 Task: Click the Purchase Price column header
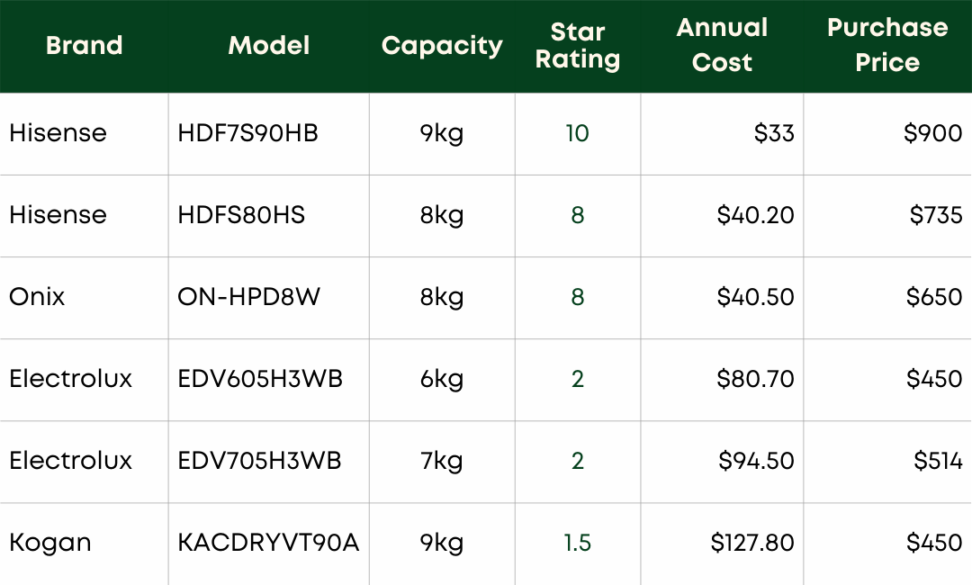point(886,46)
